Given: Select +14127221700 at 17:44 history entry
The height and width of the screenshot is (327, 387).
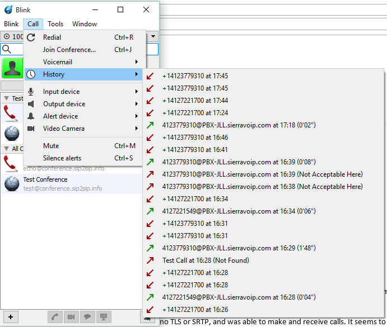Looking at the screenshot, I should click(x=263, y=101).
